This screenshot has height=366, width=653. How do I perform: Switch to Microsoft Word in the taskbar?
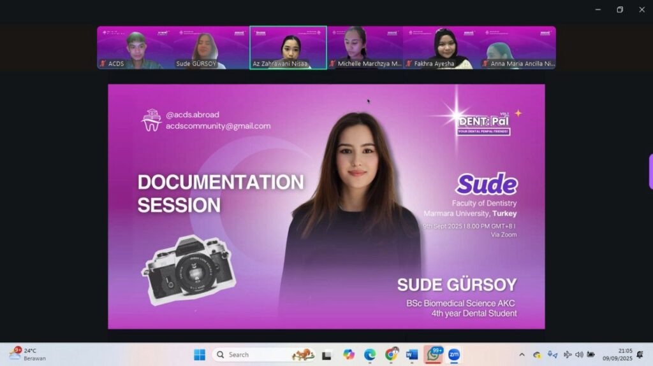pyautogui.click(x=412, y=355)
